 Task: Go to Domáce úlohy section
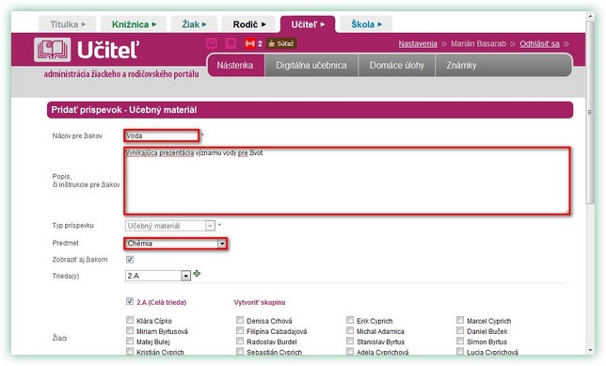[397, 65]
